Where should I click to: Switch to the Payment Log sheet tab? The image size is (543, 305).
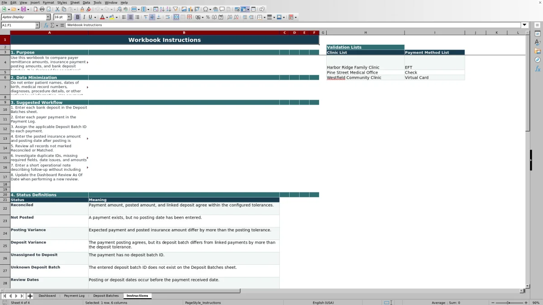pyautogui.click(x=74, y=296)
